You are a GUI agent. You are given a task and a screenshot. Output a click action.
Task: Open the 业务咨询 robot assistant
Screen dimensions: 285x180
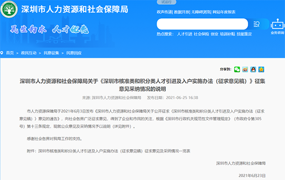277,27
